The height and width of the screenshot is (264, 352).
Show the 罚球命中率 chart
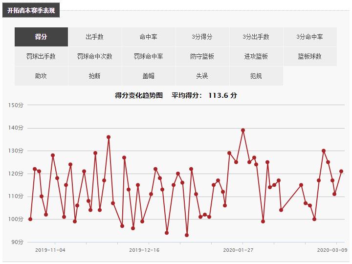pos(149,56)
